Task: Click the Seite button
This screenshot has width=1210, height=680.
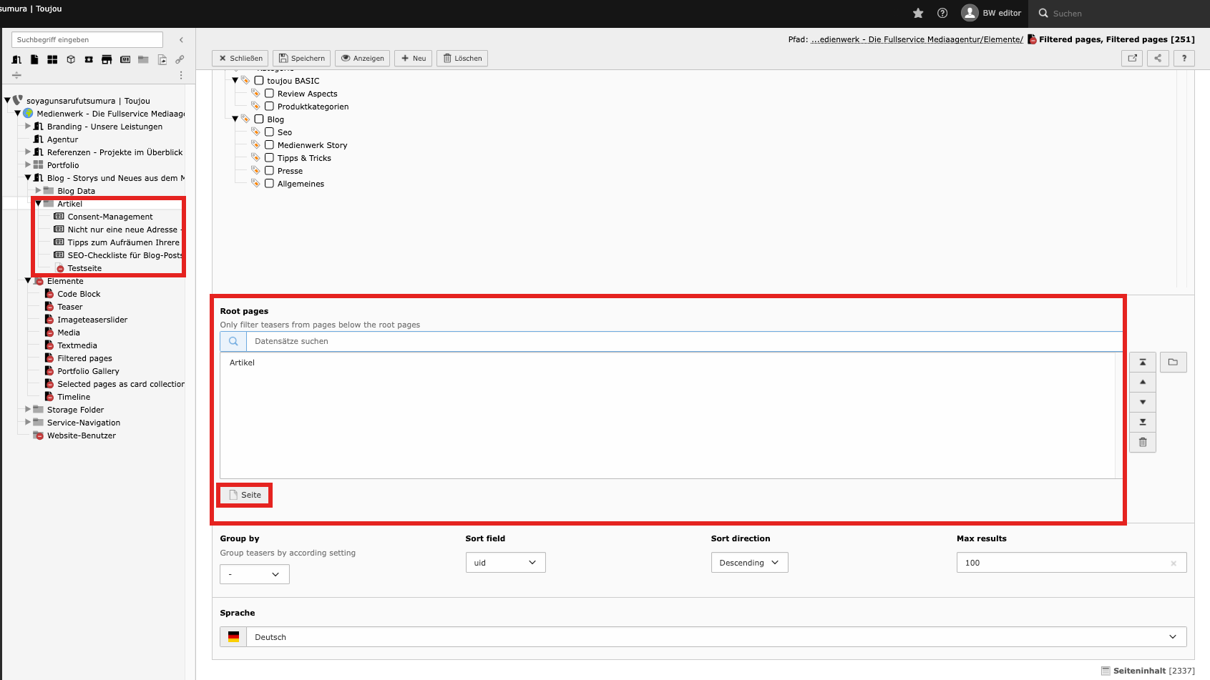Action: click(x=245, y=495)
